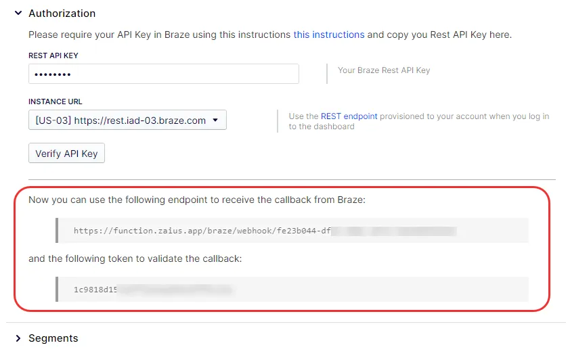Open the REST endpoint link
The height and width of the screenshot is (362, 570).
(349, 116)
